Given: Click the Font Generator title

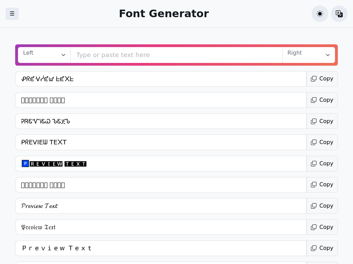Looking at the screenshot, I should tap(164, 14).
